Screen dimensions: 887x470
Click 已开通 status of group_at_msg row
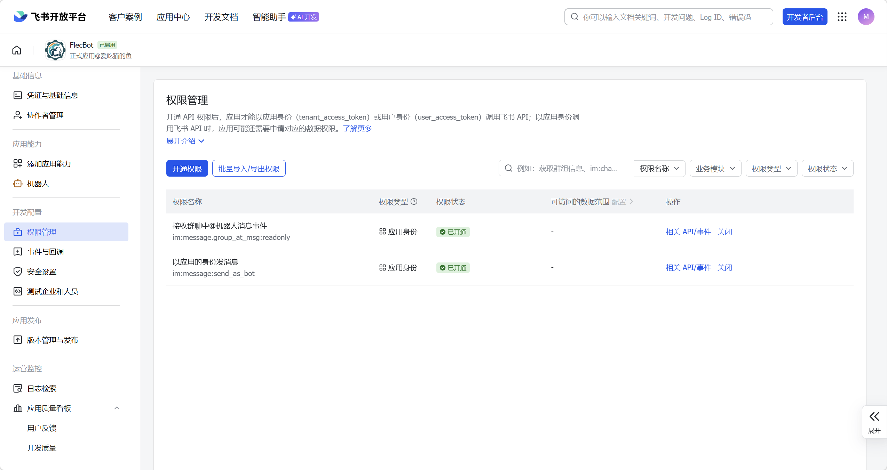(x=453, y=232)
